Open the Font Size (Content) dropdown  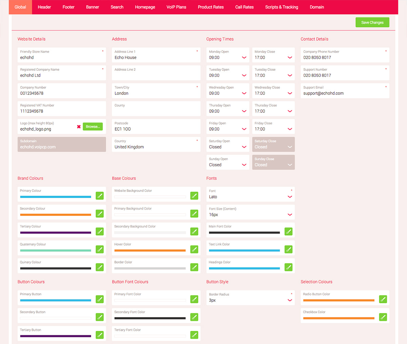[x=251, y=212]
